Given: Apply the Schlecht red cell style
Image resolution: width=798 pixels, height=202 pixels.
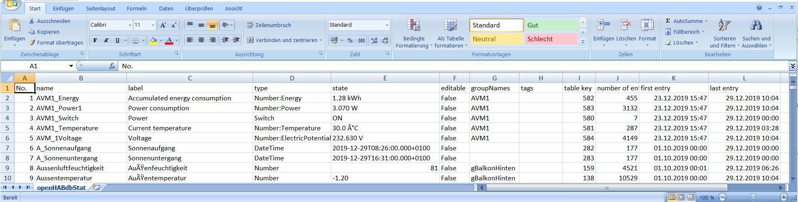Looking at the screenshot, I should (x=551, y=39).
